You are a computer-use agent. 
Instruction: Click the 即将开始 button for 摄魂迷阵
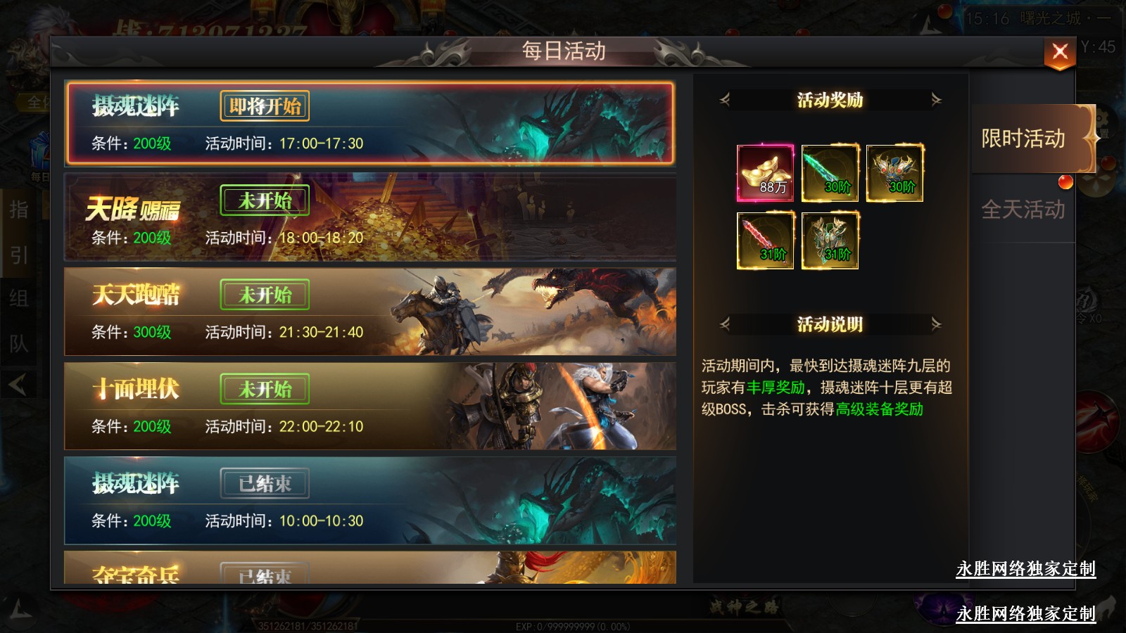pos(265,106)
